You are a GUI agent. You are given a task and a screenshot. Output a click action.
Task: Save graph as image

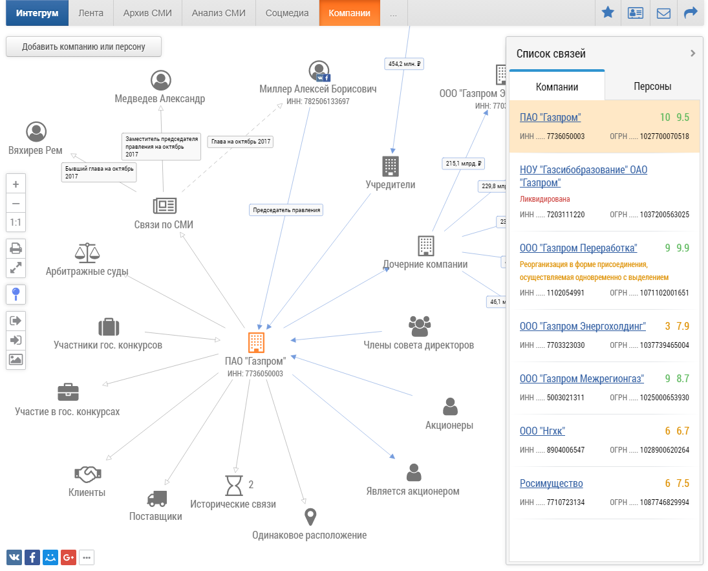[x=16, y=360]
